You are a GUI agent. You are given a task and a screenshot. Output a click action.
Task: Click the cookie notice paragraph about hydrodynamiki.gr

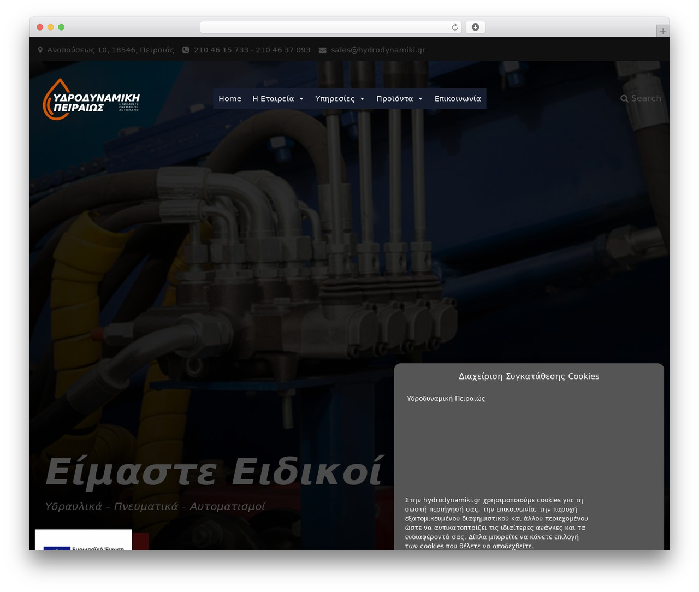[x=496, y=523]
